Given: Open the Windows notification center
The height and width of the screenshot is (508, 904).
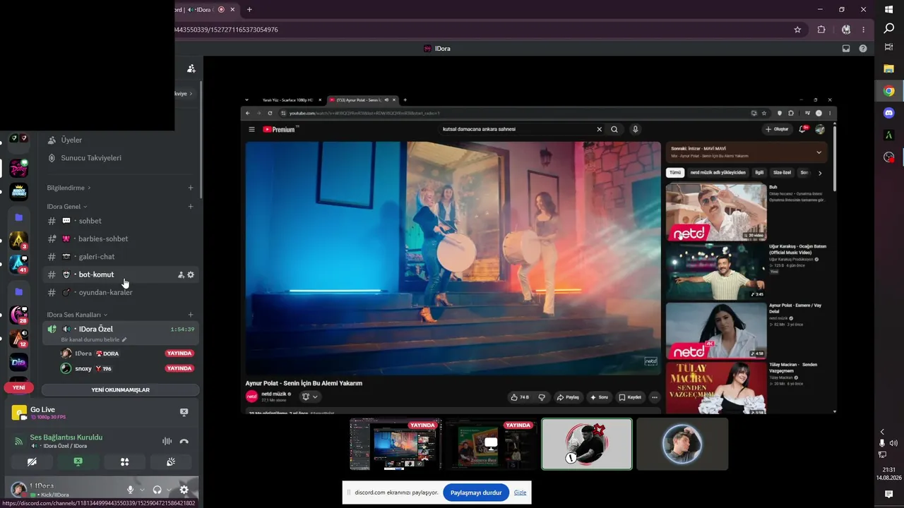Looking at the screenshot, I should [889, 494].
